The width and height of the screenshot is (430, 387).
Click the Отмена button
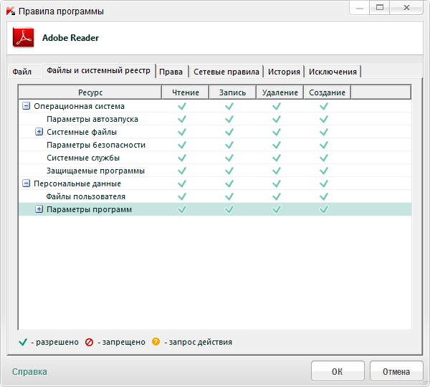396,371
